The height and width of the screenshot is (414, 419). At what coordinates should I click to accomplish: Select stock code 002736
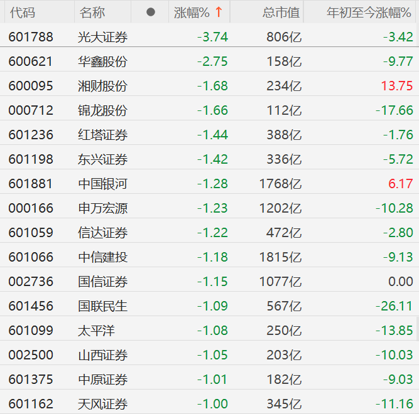[31, 282]
